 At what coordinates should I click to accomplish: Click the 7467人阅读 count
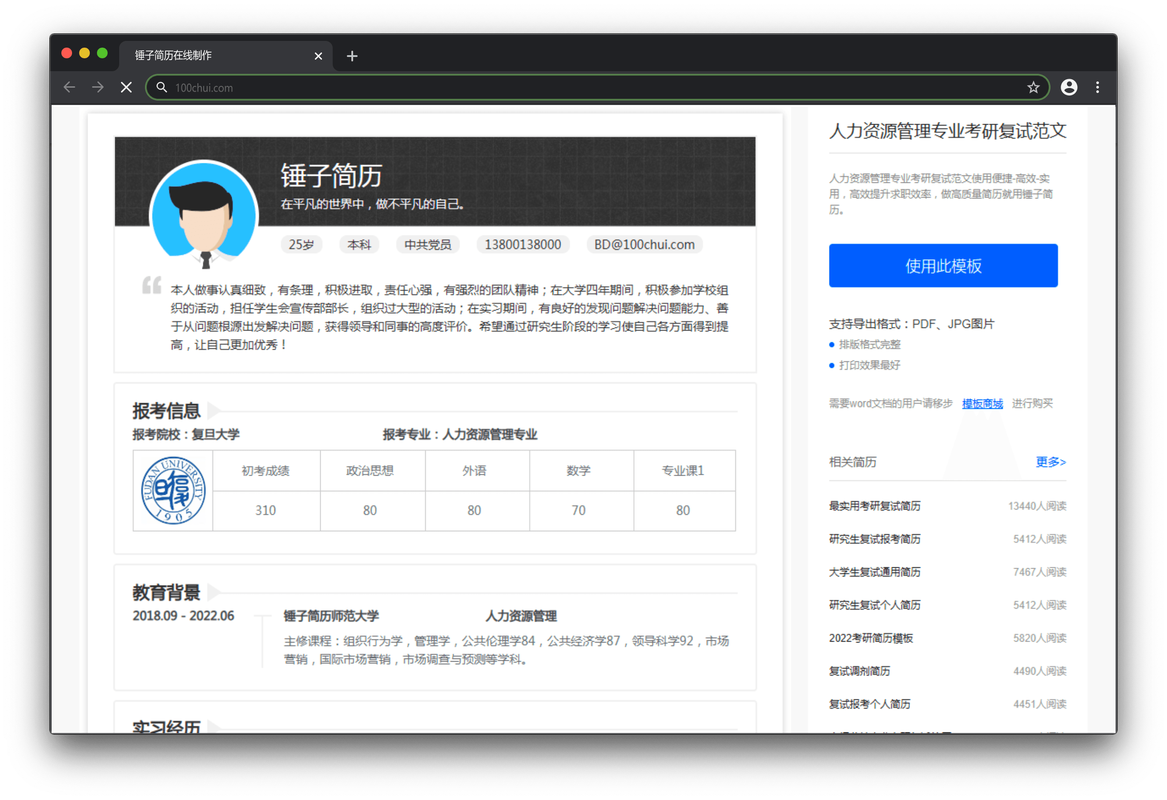click(1039, 572)
